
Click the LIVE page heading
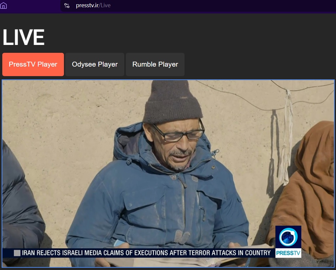pyautogui.click(x=24, y=37)
